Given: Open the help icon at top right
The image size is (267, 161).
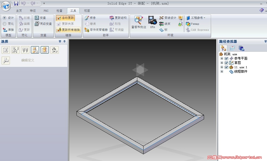Looking at the screenshot, I should pyautogui.click(x=261, y=10).
